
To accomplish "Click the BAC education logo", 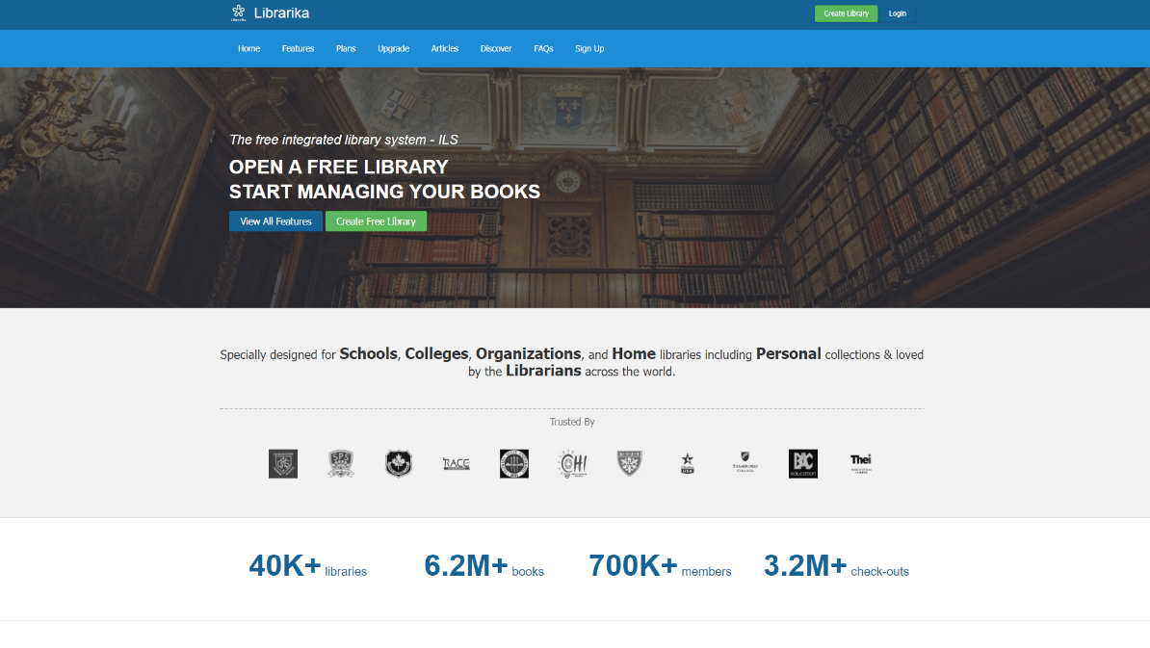I will 803,463.
